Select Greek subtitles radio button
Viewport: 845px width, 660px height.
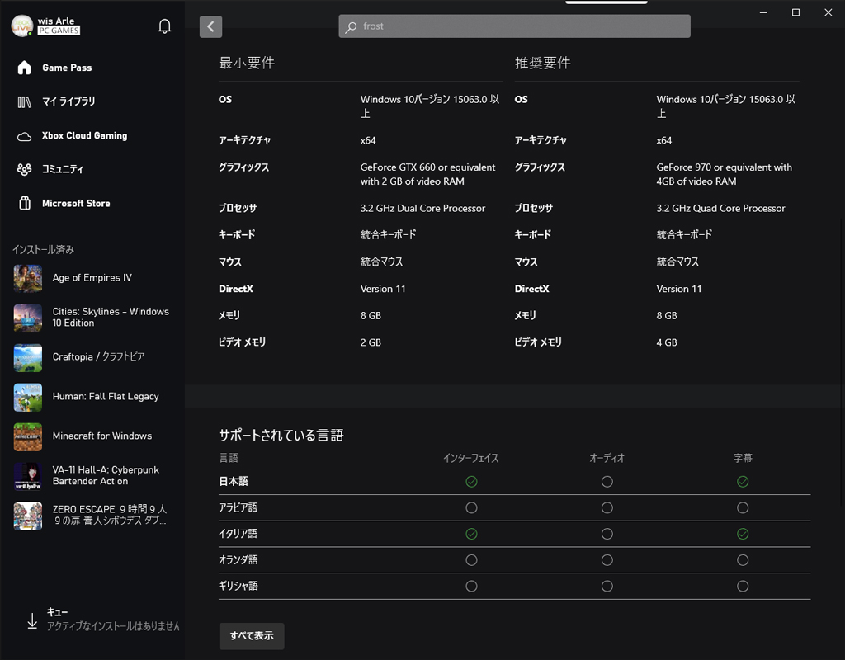743,586
